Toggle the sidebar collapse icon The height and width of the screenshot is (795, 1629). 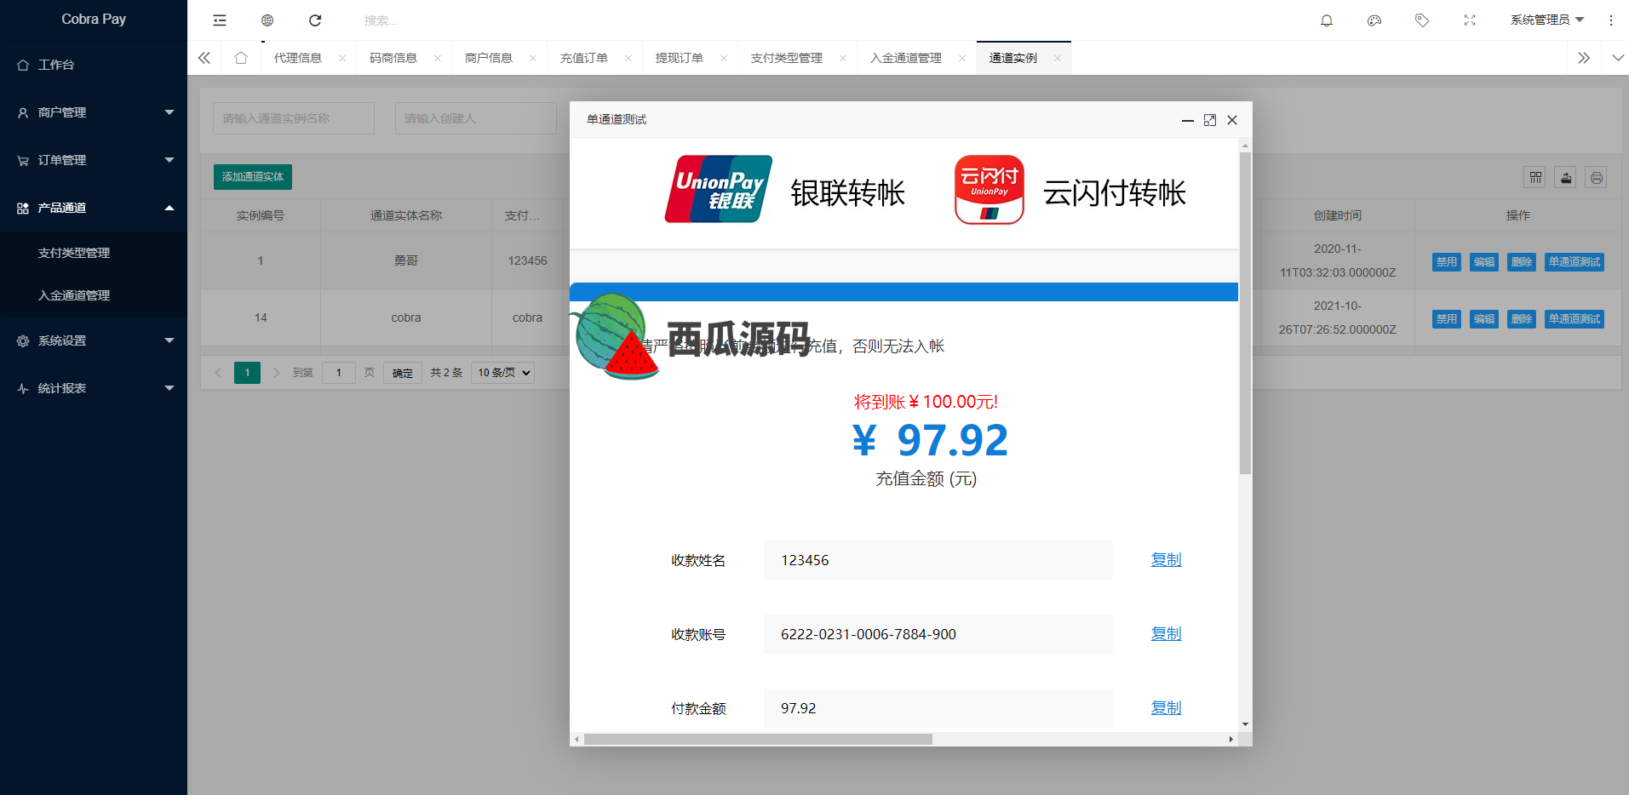(220, 20)
